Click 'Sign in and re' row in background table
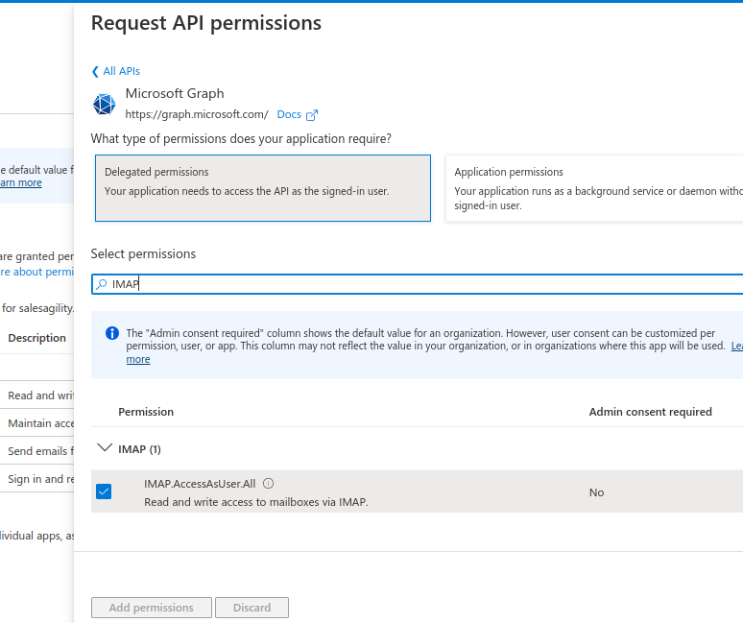This screenshot has height=623, width=743. 37,479
